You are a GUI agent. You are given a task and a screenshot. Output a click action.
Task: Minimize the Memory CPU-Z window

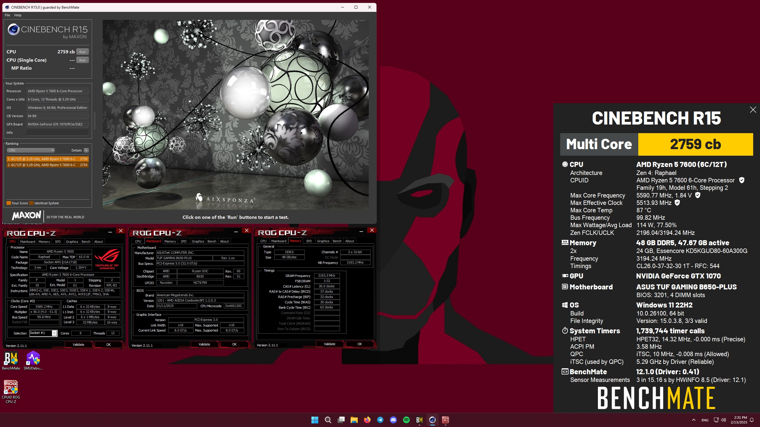coord(361,231)
